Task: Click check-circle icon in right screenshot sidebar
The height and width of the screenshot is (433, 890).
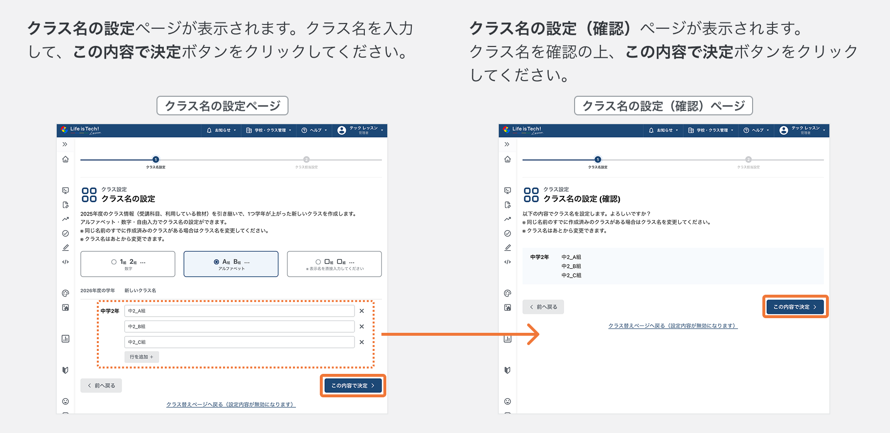Action: (x=508, y=233)
